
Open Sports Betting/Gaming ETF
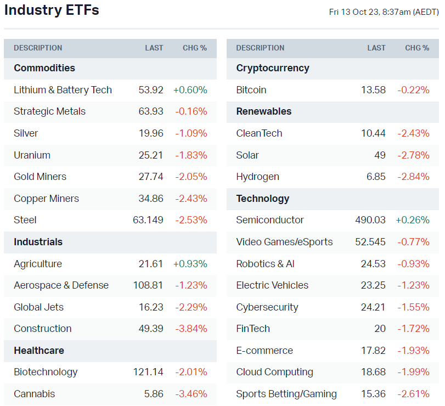pos(286,394)
